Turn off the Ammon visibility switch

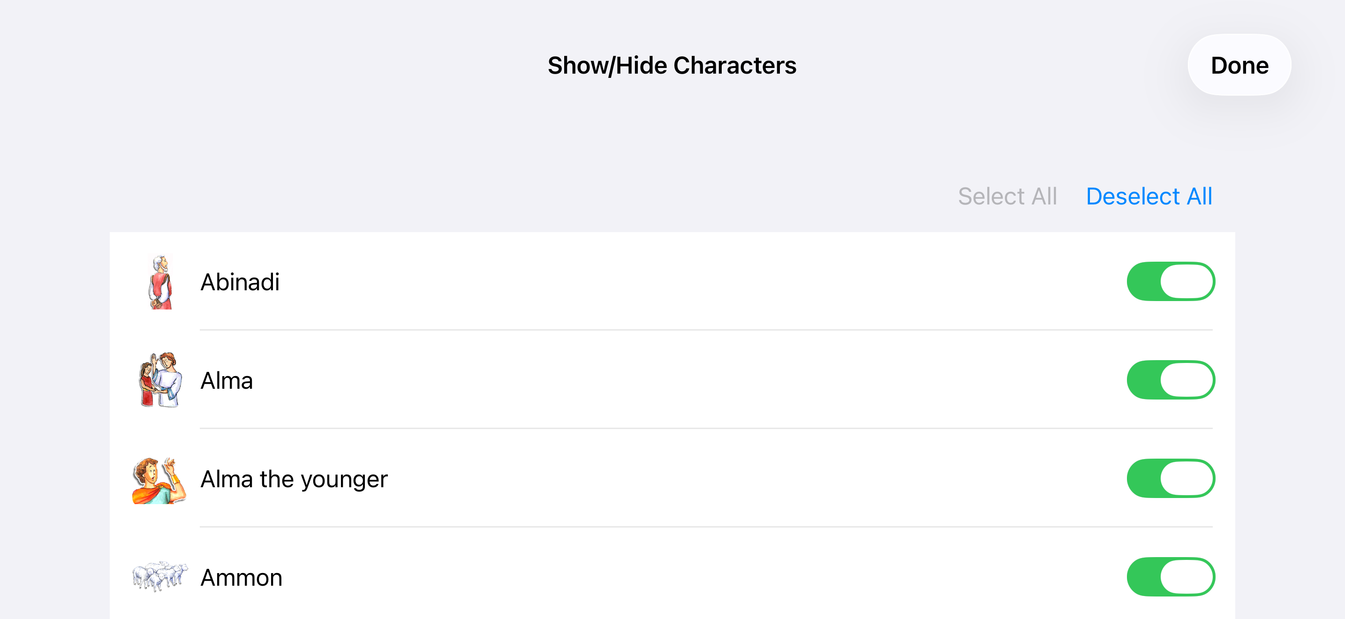coord(1171,577)
